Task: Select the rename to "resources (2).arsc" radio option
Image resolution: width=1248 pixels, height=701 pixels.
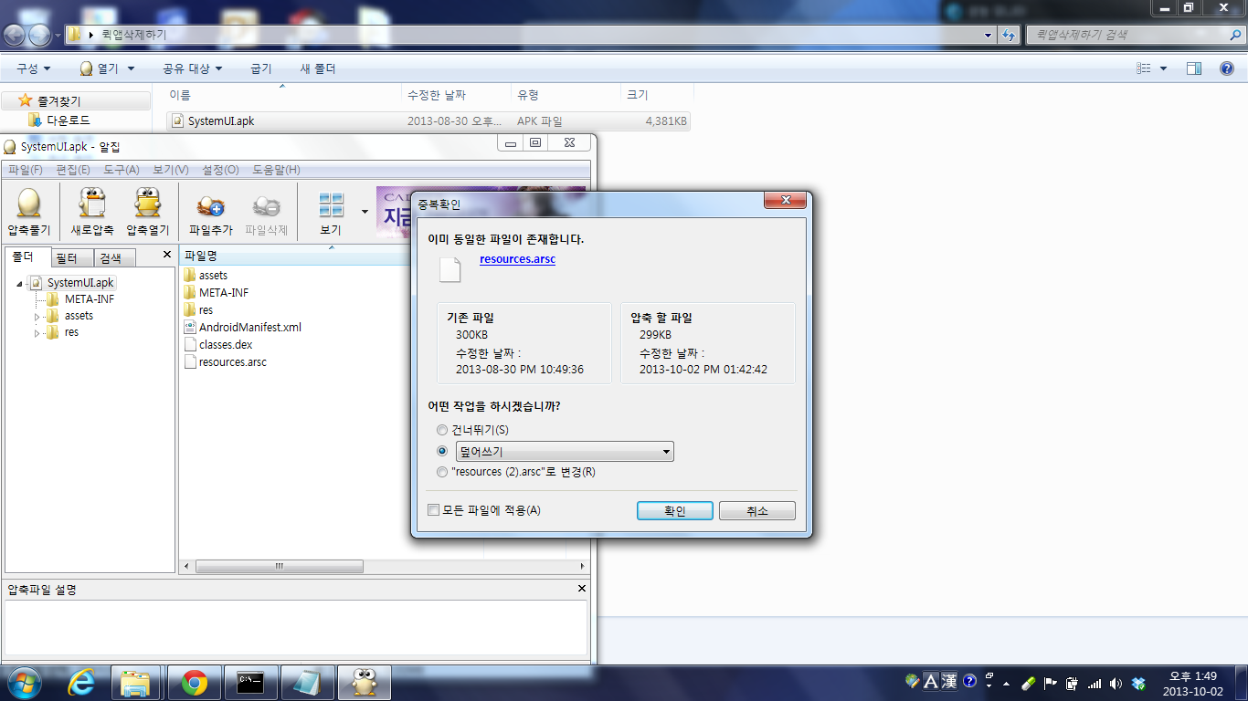Action: pos(443,472)
